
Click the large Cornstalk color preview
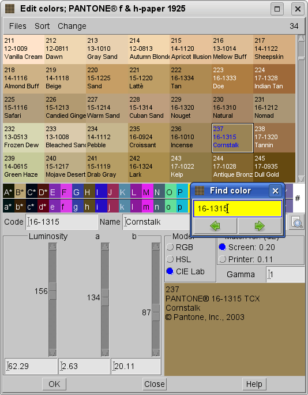pyautogui.click(x=235, y=330)
